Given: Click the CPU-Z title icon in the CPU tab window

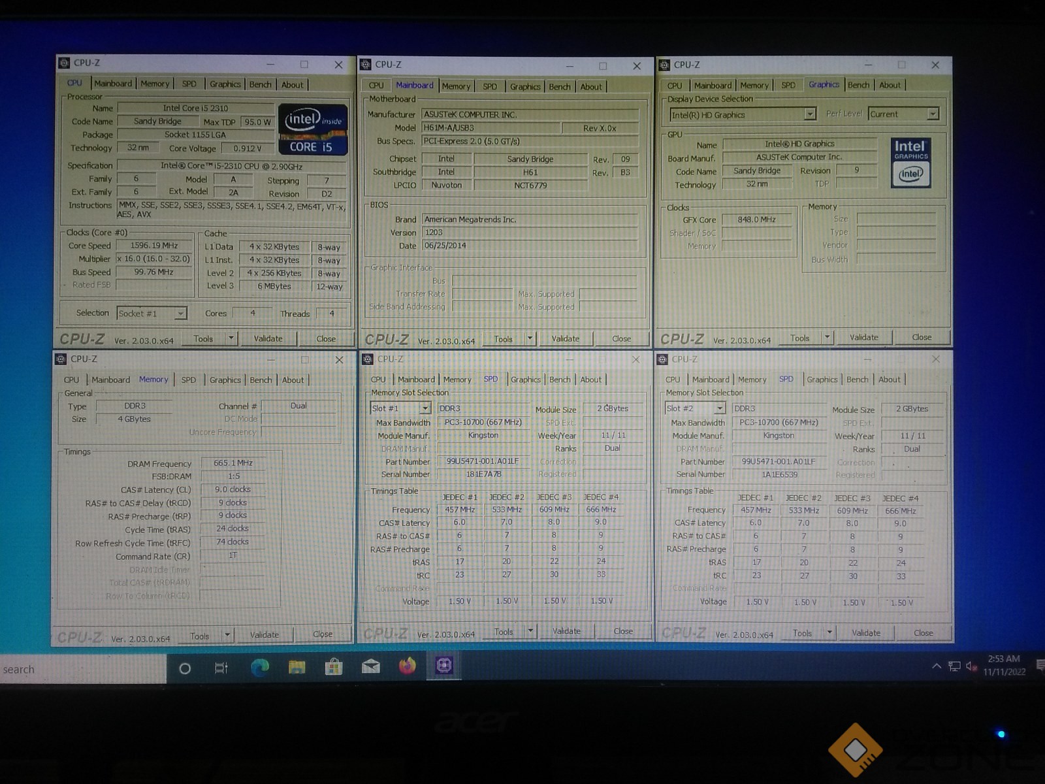Looking at the screenshot, I should pos(64,63).
